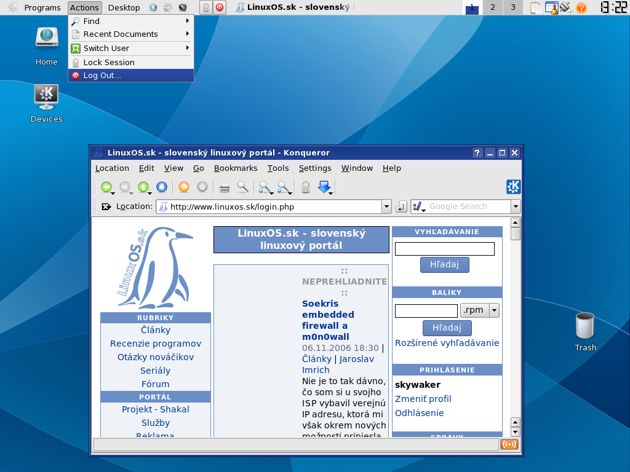The width and height of the screenshot is (630, 472).
Task: Select Lock Session from the Actions menu
Action: click(131, 62)
